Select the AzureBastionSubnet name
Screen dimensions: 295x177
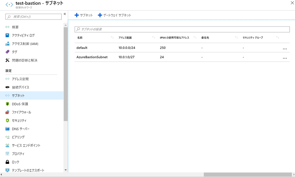(92, 57)
